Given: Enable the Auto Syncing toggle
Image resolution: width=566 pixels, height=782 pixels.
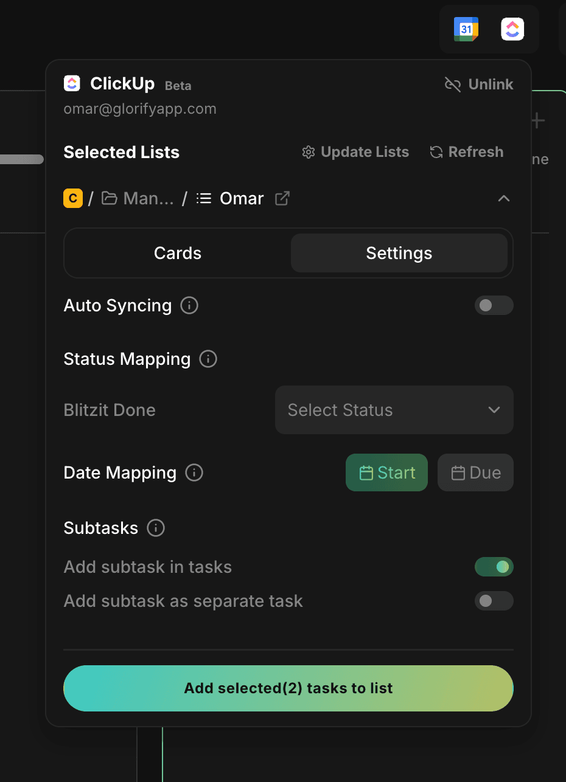Looking at the screenshot, I should [x=494, y=305].
